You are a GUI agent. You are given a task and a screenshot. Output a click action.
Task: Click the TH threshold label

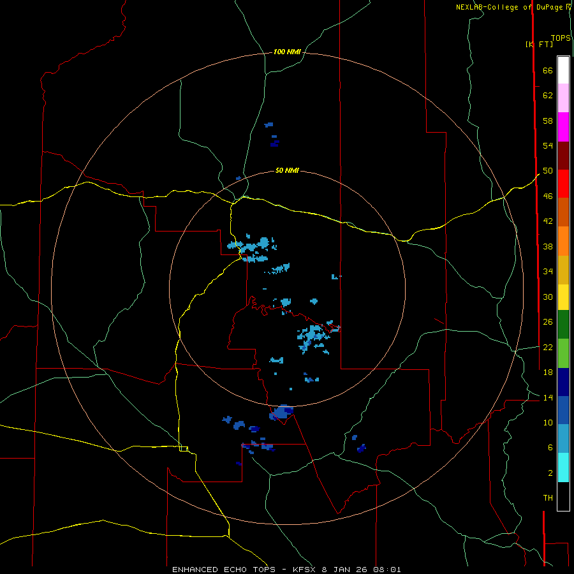point(548,498)
